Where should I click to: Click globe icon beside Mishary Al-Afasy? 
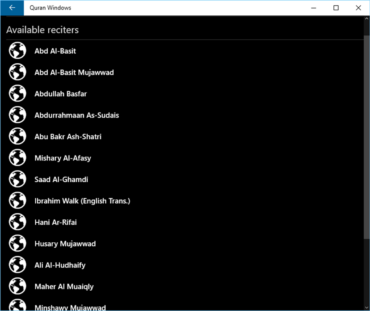click(17, 158)
